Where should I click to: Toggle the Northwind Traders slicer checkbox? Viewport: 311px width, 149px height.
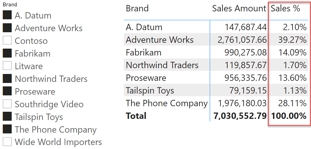click(x=7, y=79)
